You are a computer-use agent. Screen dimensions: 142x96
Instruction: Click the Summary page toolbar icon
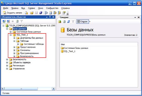tap(51, 13)
